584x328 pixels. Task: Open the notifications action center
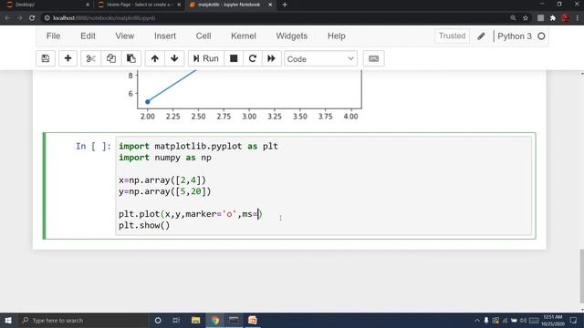[x=573, y=320]
